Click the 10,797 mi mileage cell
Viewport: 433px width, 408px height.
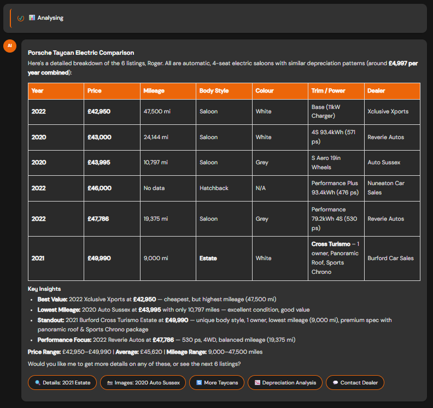point(168,163)
